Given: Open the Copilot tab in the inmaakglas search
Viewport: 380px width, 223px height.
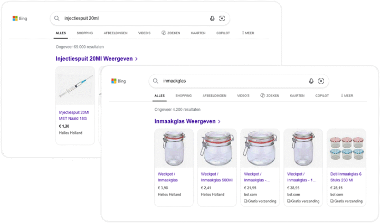Looking at the screenshot, I should point(322,95).
